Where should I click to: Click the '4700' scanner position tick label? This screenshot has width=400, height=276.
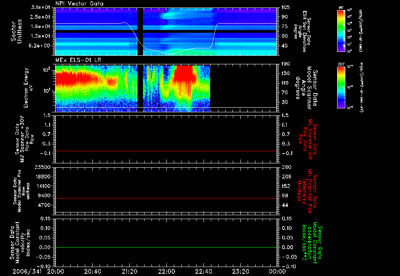[44, 205]
